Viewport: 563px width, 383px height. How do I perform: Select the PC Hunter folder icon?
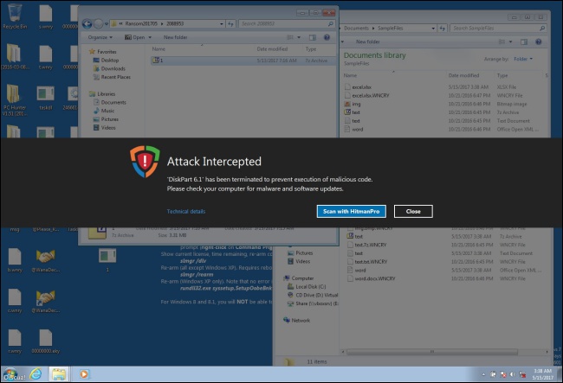coord(15,99)
